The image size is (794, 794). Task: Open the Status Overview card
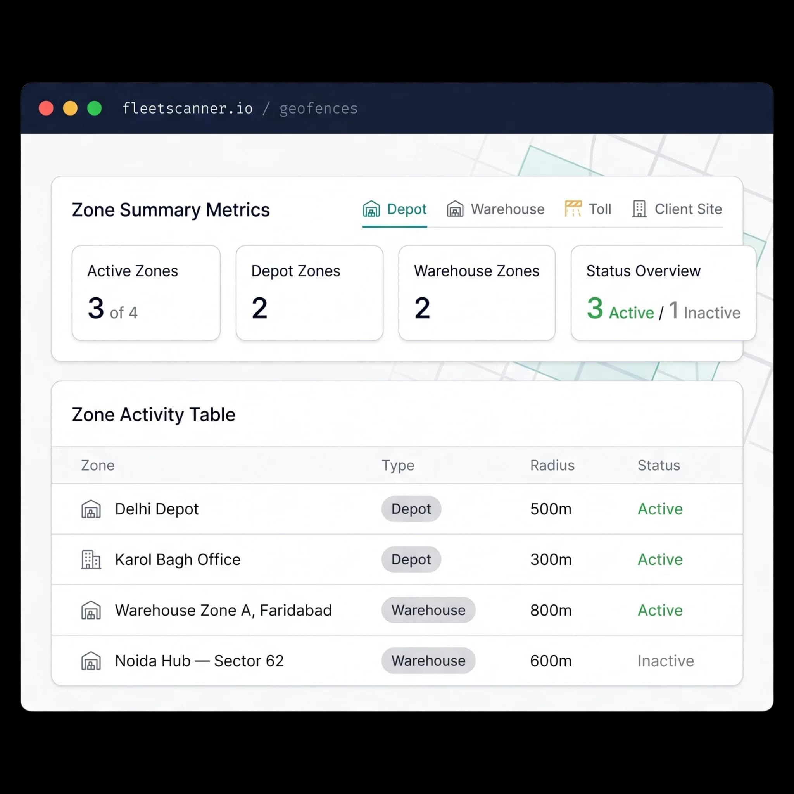[x=663, y=293]
